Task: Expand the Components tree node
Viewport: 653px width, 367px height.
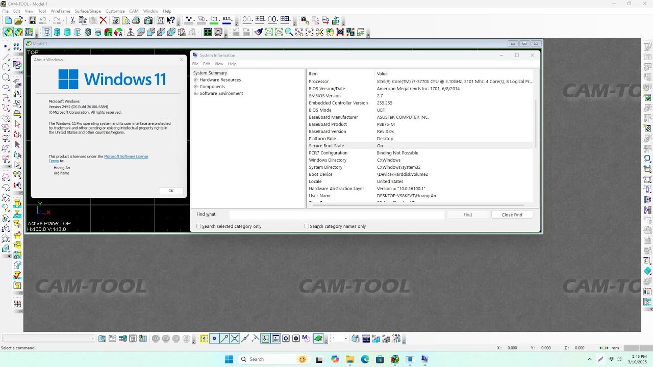Action: tap(196, 87)
